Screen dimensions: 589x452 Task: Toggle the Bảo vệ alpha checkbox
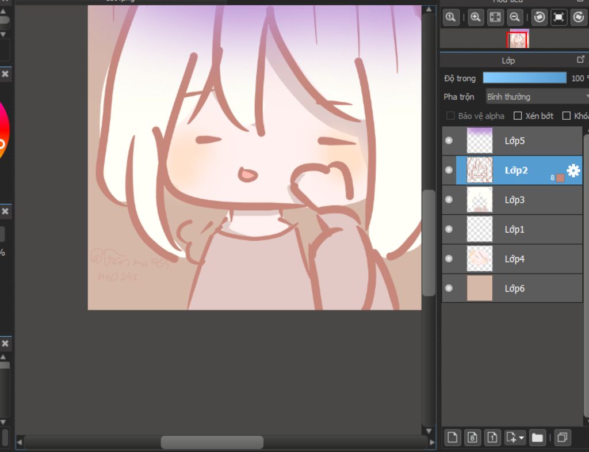point(450,116)
